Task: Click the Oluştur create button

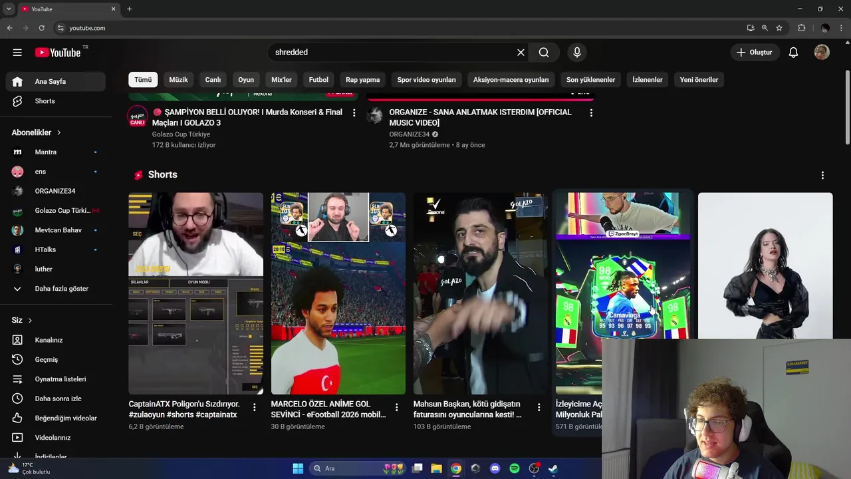Action: pyautogui.click(x=755, y=53)
